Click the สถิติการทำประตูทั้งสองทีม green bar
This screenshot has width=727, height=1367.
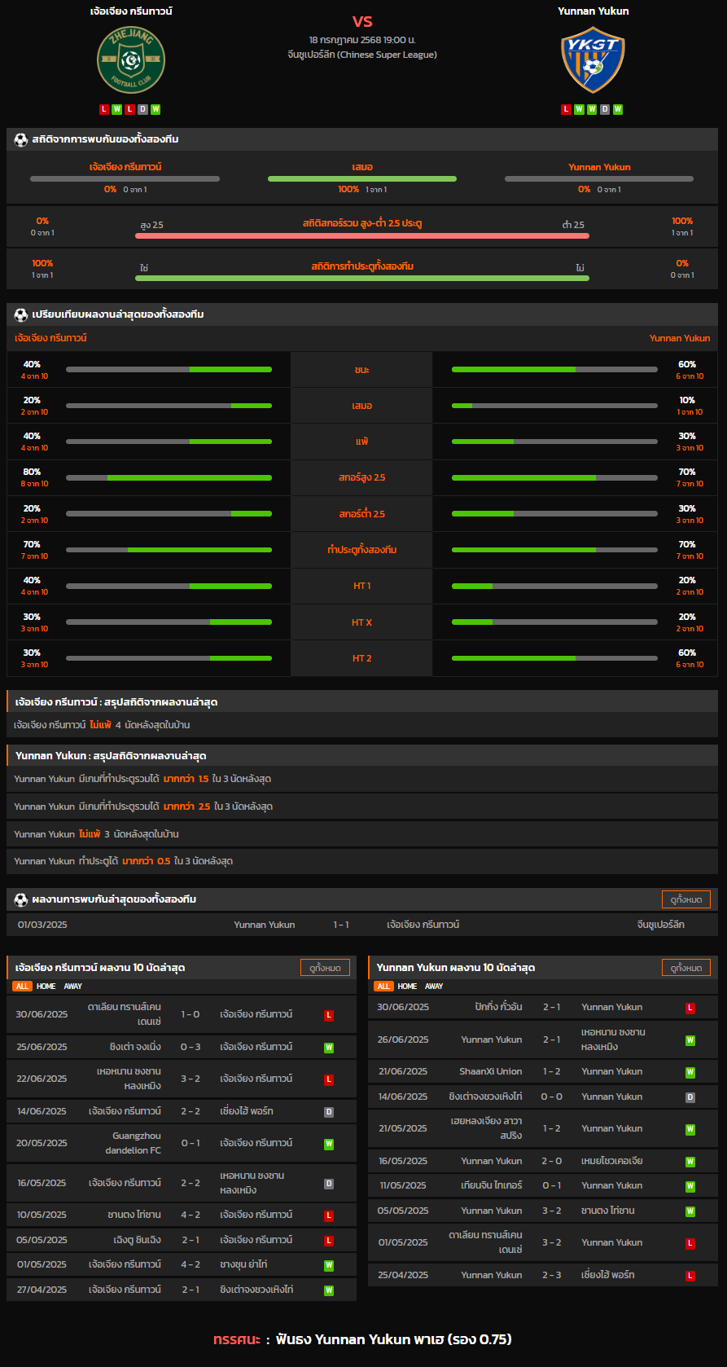pos(362,279)
